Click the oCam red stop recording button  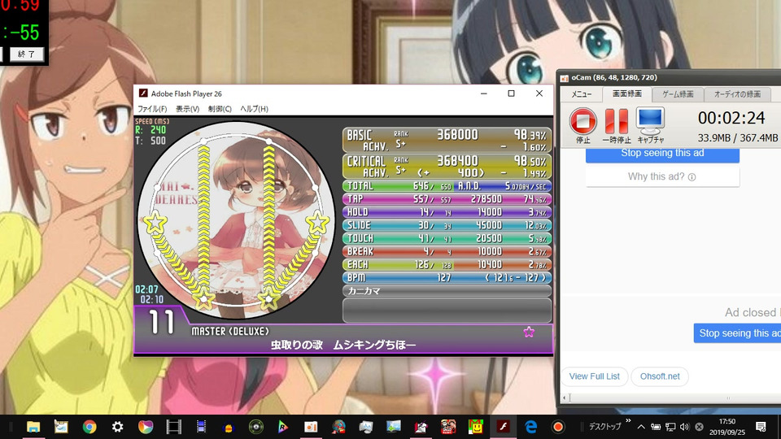point(582,121)
